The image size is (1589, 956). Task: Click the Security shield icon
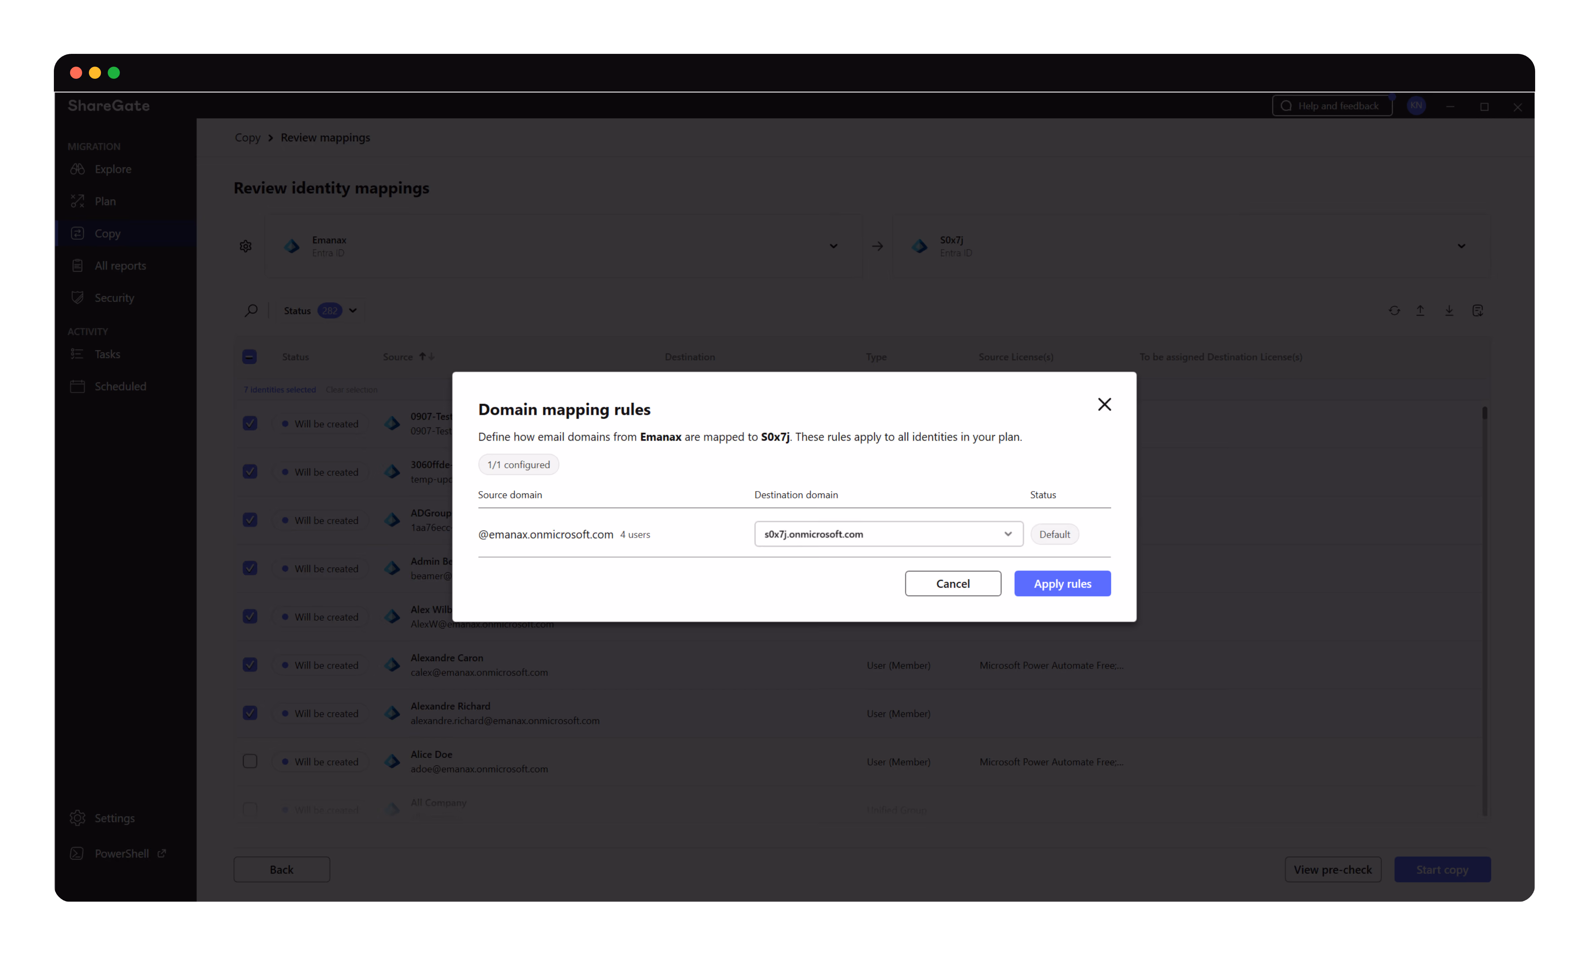(x=77, y=298)
